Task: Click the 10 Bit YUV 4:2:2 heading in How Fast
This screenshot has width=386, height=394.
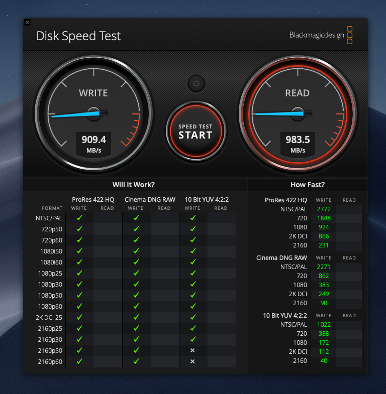Action: 285,316
